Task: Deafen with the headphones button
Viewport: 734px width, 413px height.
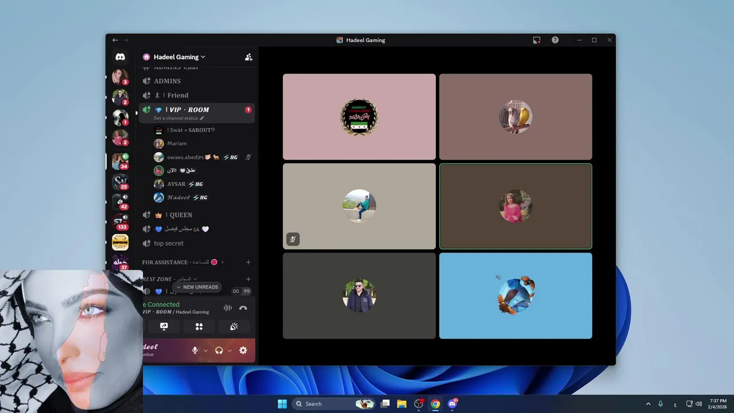Action: click(218, 350)
